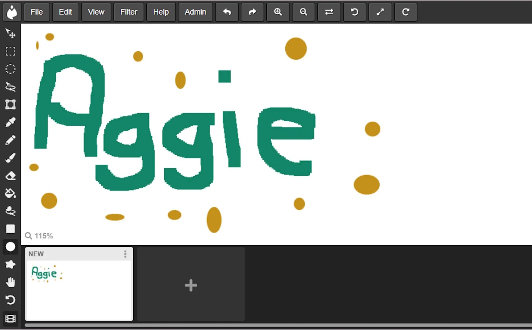Switch to the Paintbrush tool

click(10, 158)
